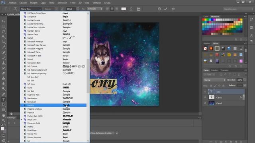This screenshot has width=255, height=143.
Task: Hide the Capa 0 layer
Action: click(x=205, y=103)
